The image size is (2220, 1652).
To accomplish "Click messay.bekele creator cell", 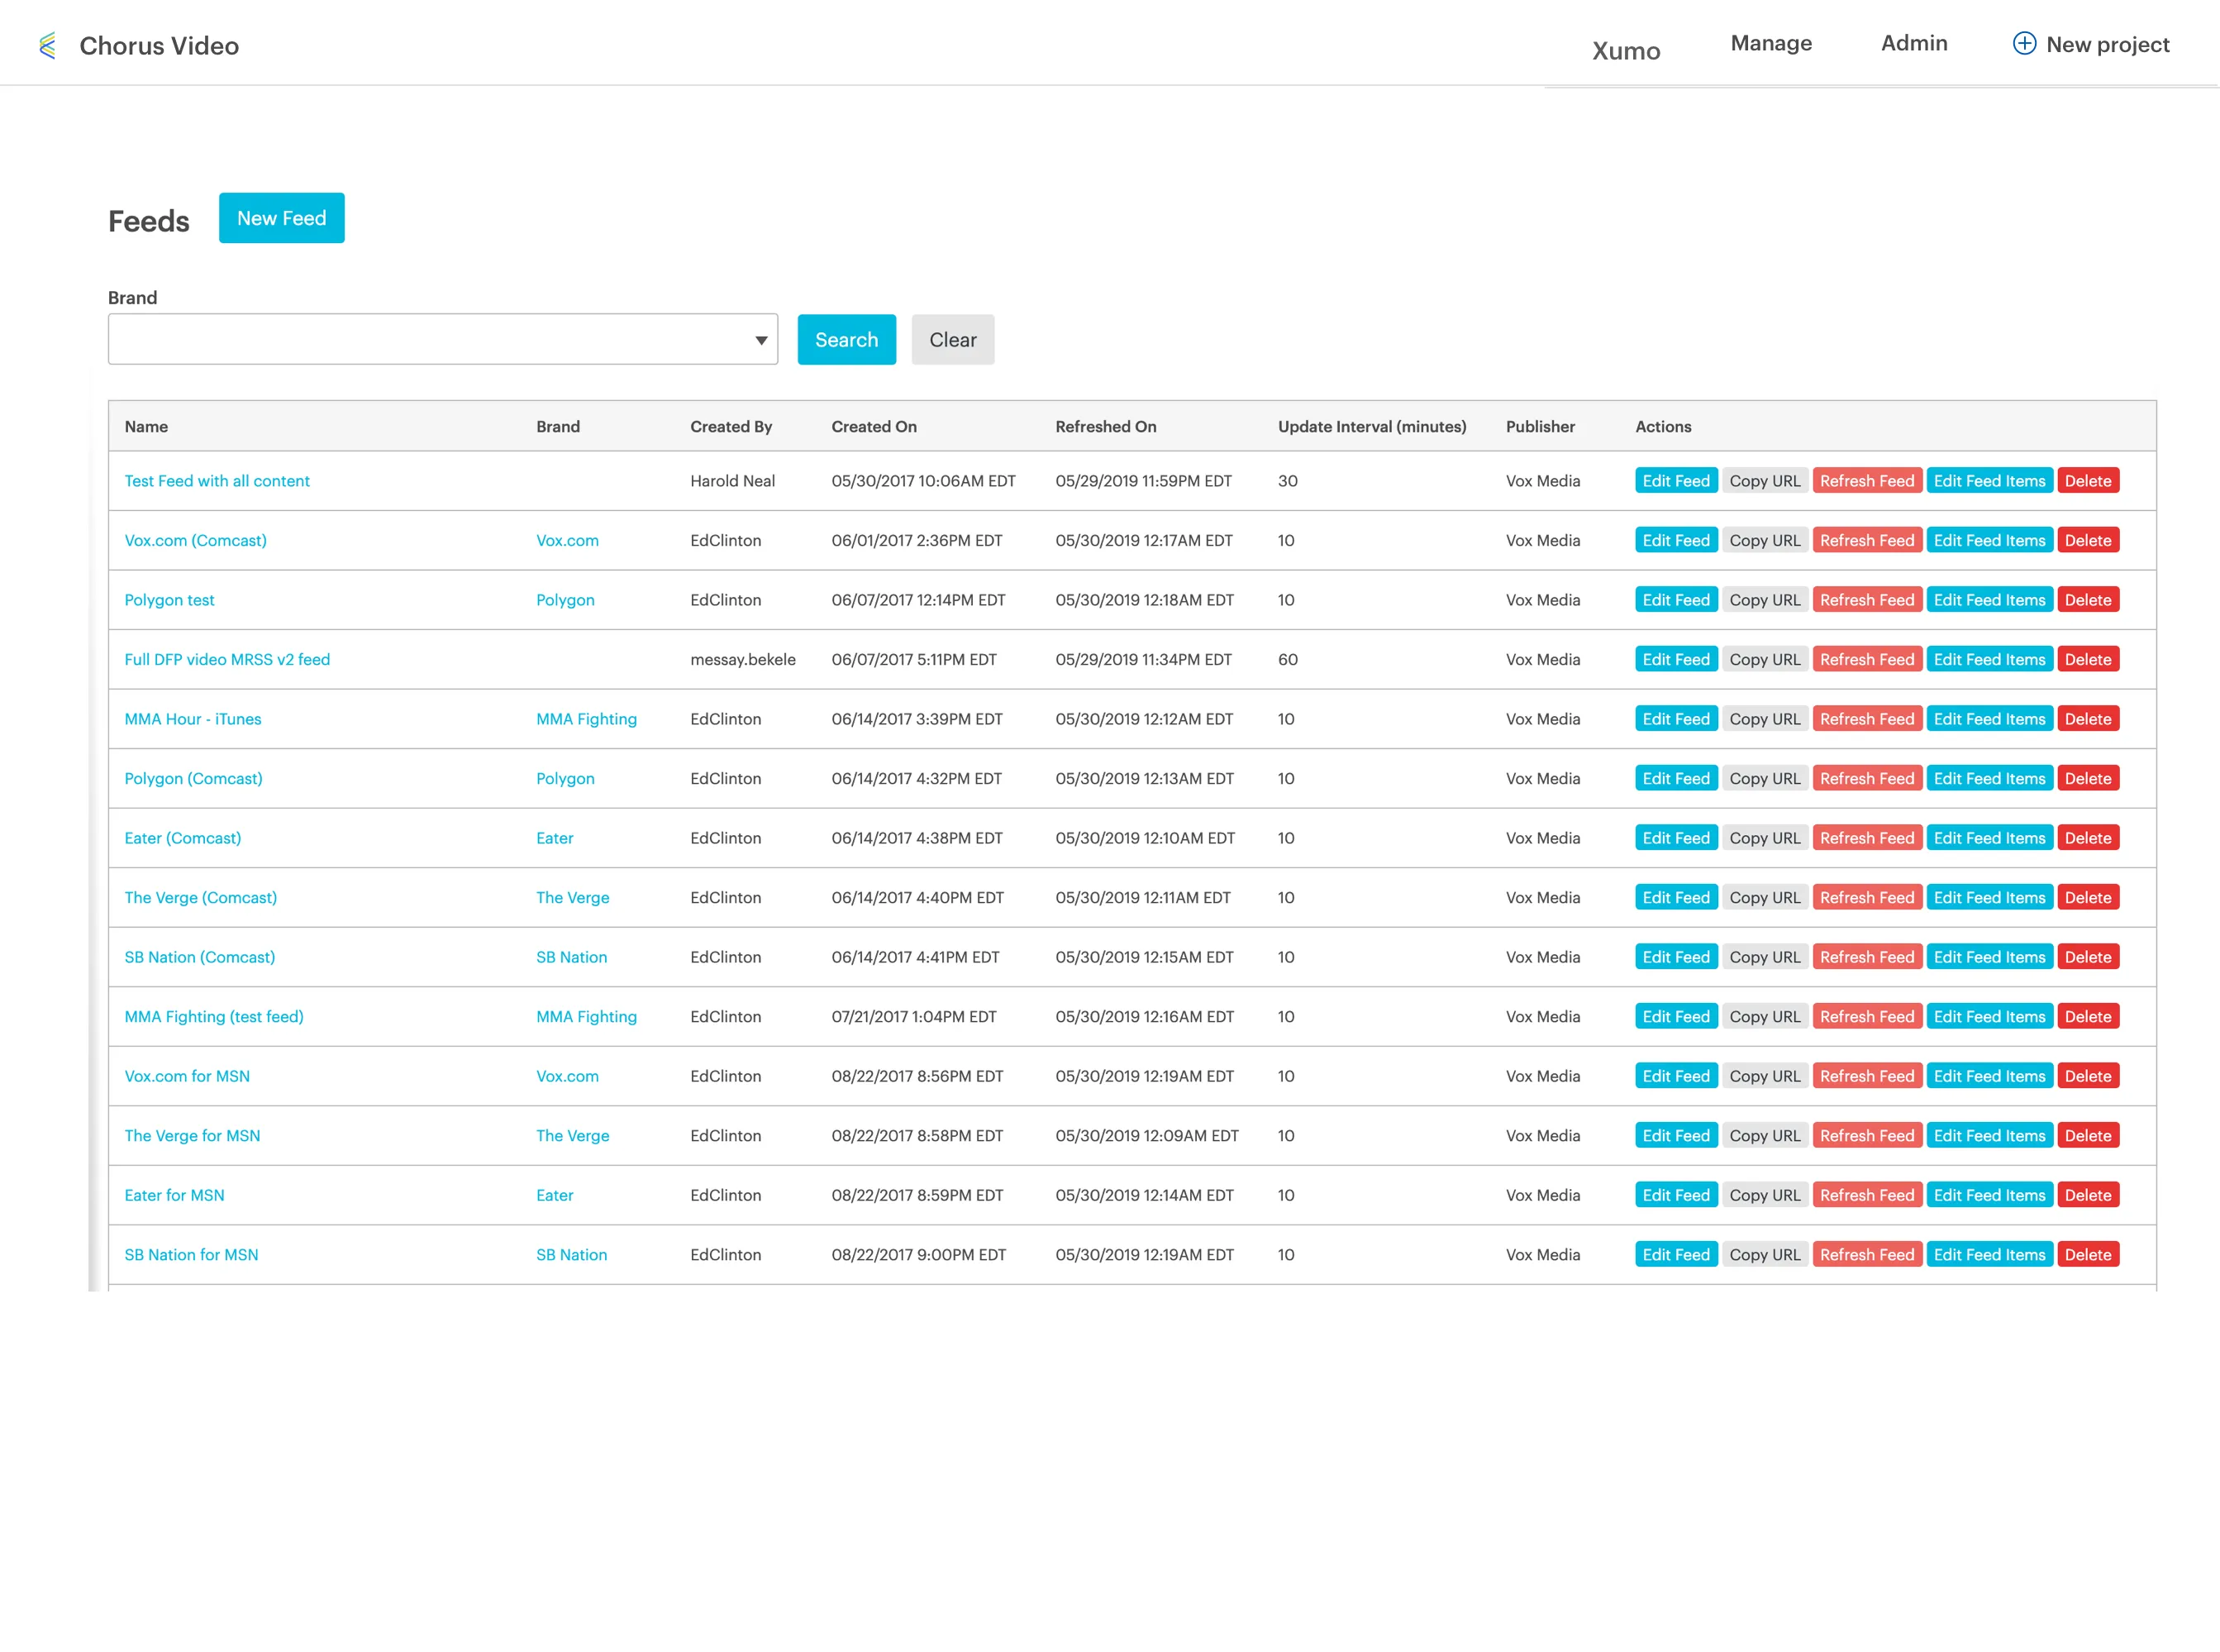I will click(x=743, y=659).
